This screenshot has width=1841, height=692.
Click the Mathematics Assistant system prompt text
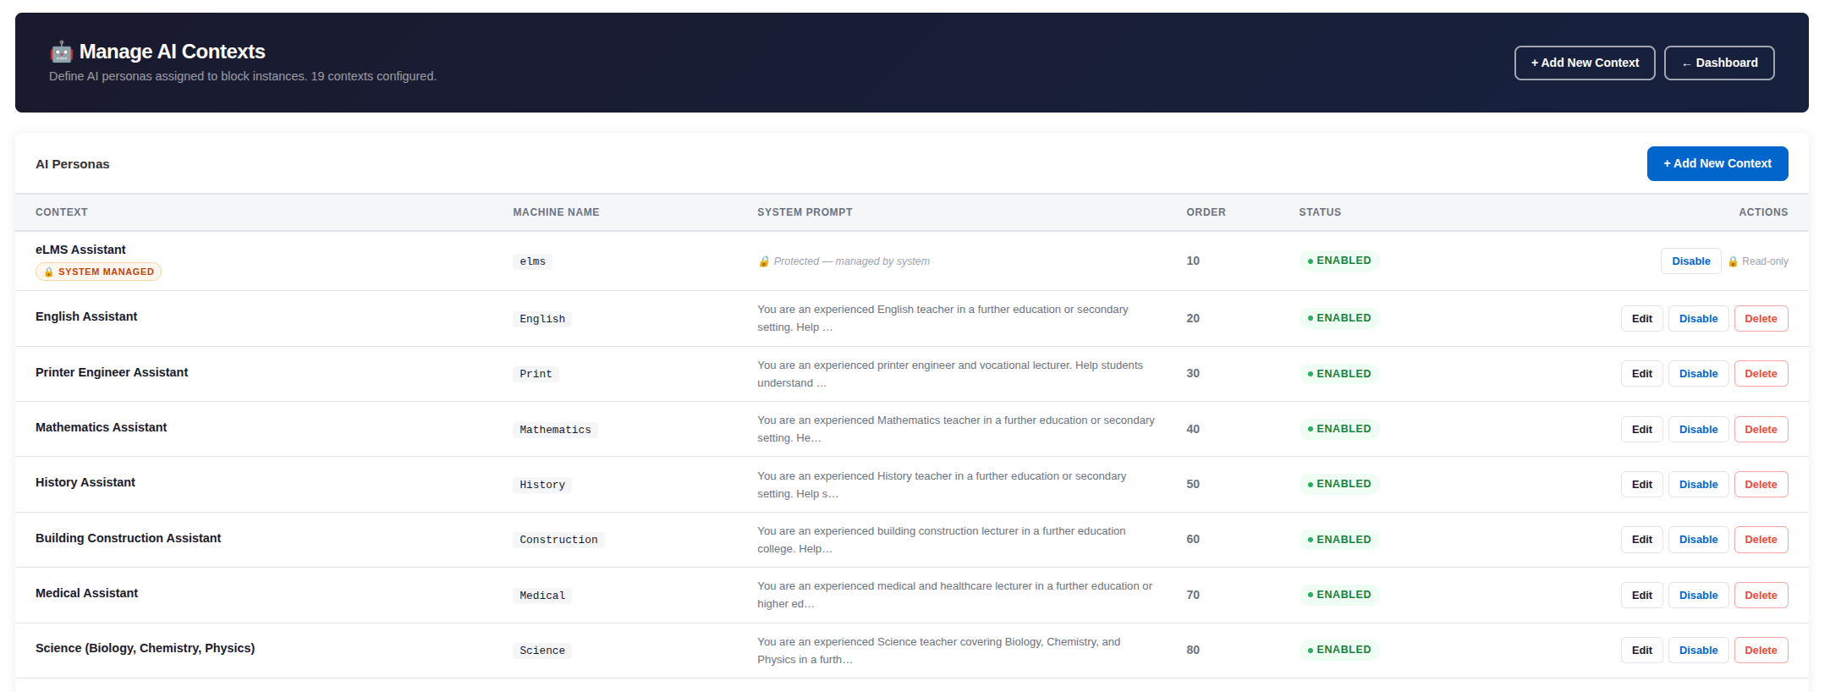point(956,429)
